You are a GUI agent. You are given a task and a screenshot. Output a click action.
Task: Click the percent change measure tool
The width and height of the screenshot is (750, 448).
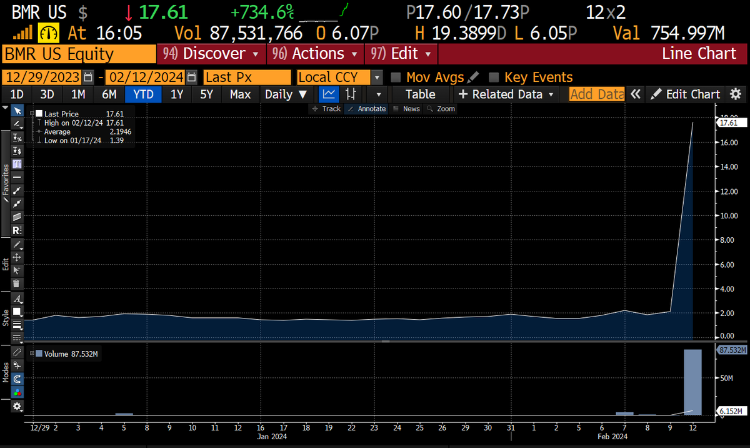point(17,138)
